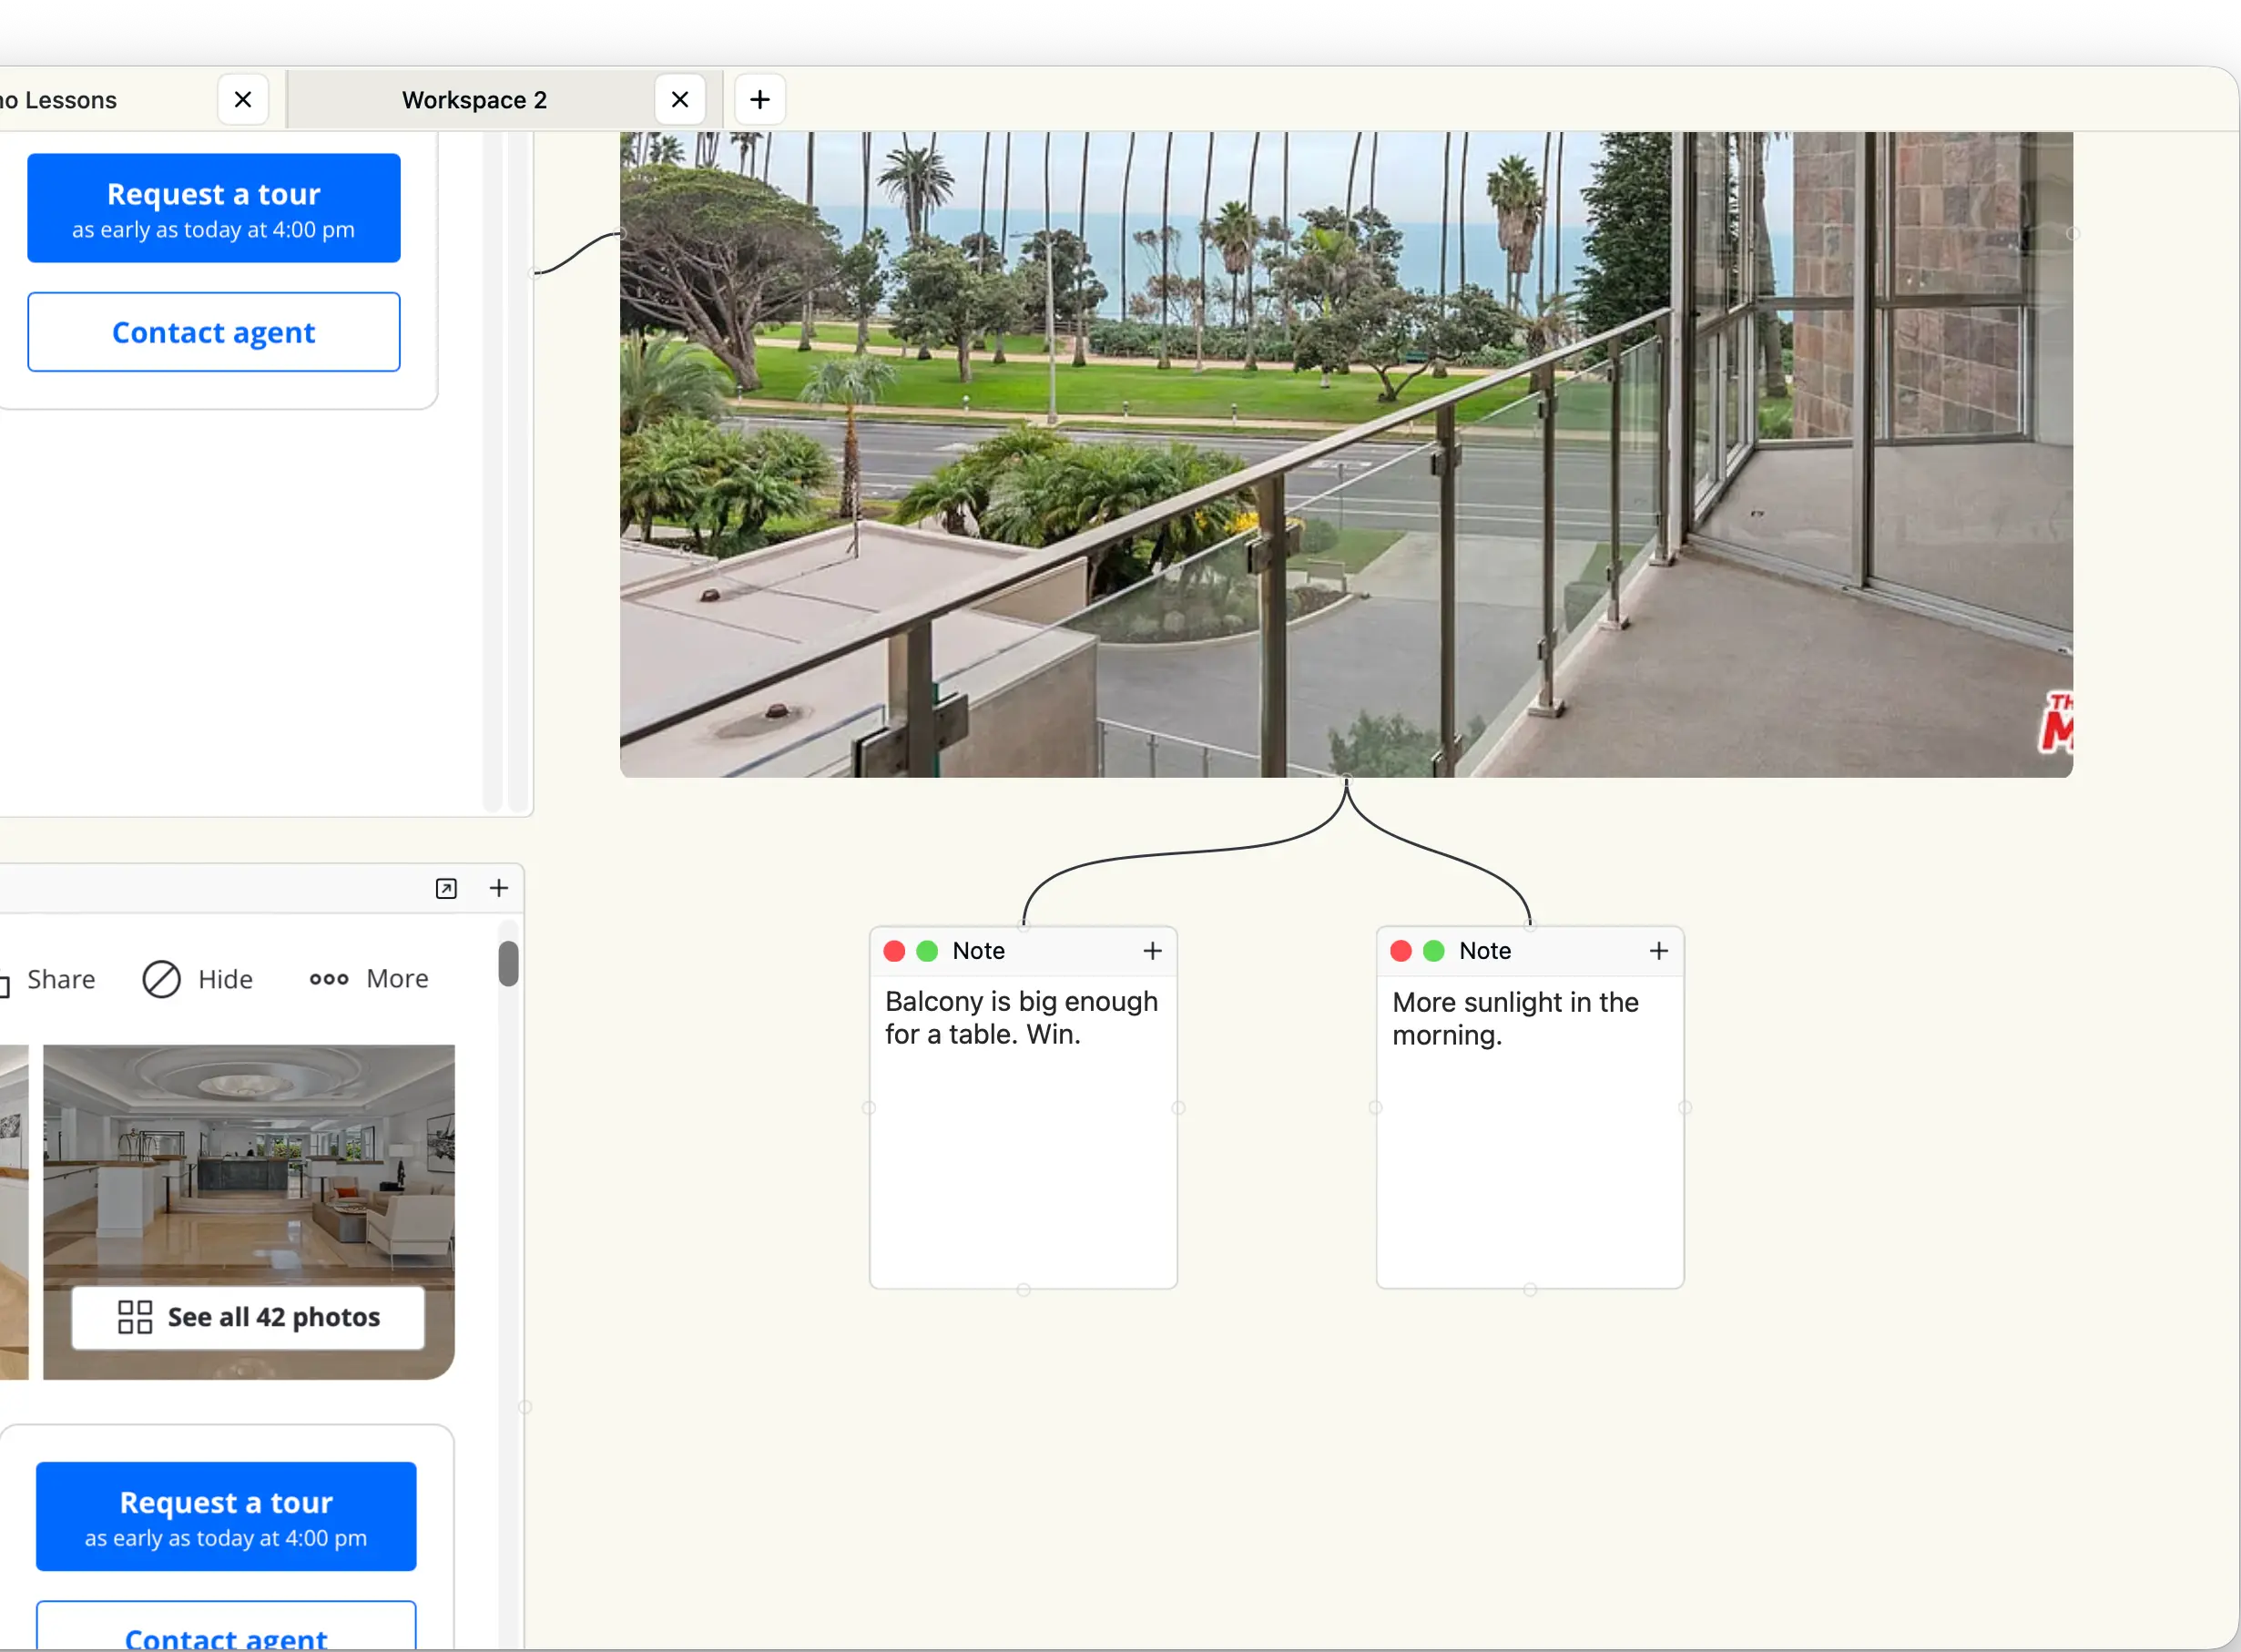Image resolution: width=2241 pixels, height=1652 pixels.
Task: Click the red dot on the sunlight note
Action: pos(1401,951)
